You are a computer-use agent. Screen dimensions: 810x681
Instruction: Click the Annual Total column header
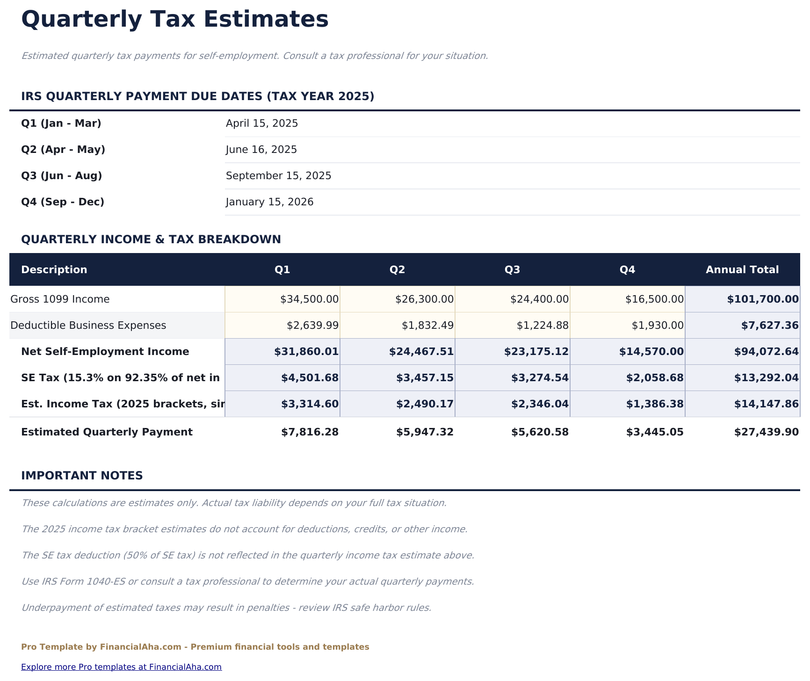pos(742,269)
